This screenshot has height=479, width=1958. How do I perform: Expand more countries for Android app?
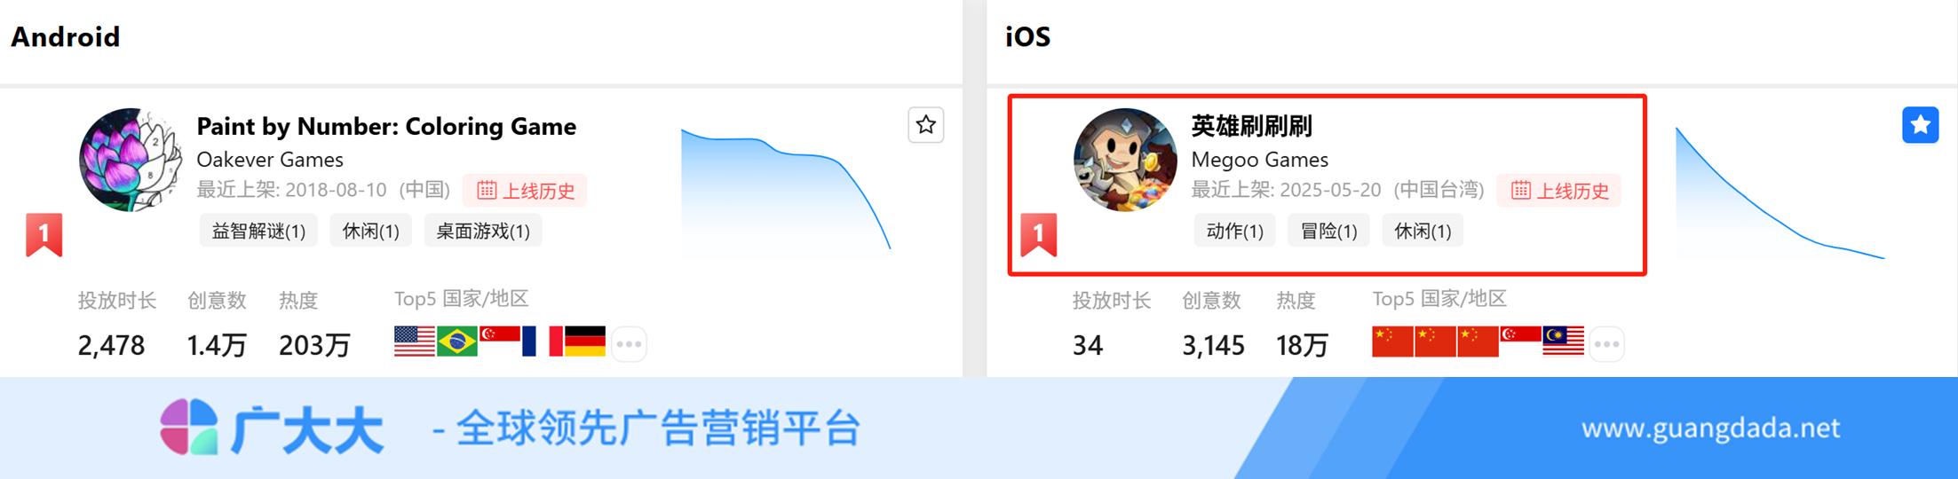[x=629, y=344]
